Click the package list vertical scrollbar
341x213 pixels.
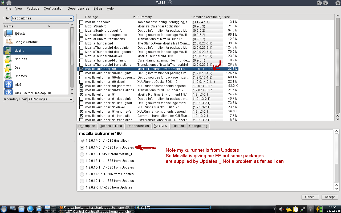[338, 67]
